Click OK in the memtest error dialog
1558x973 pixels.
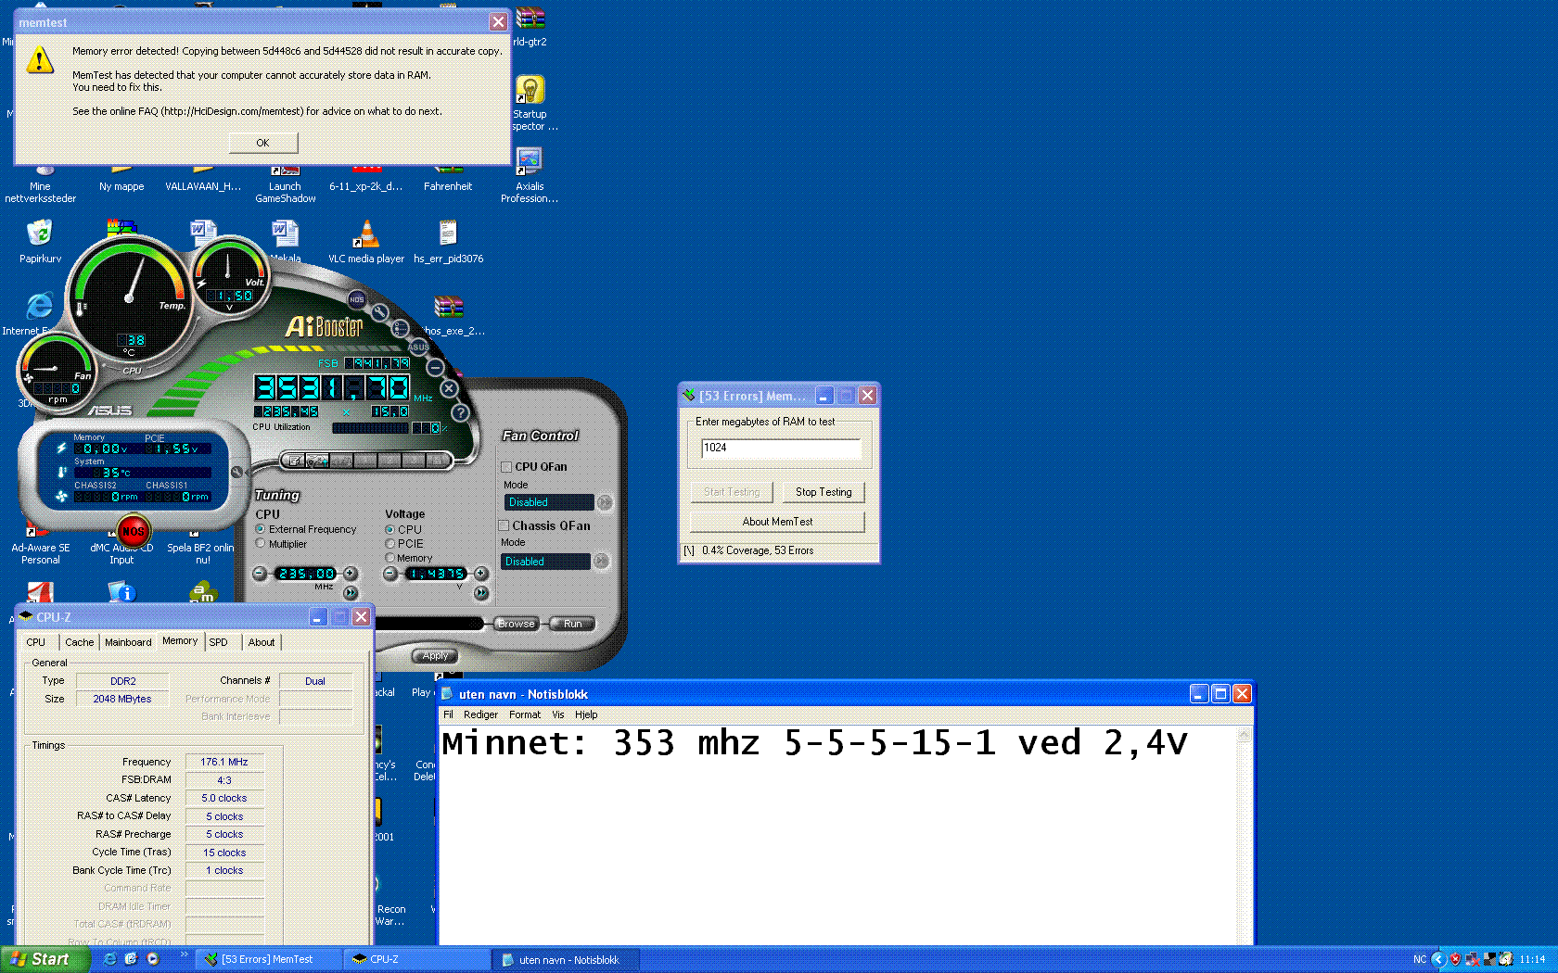click(x=263, y=143)
